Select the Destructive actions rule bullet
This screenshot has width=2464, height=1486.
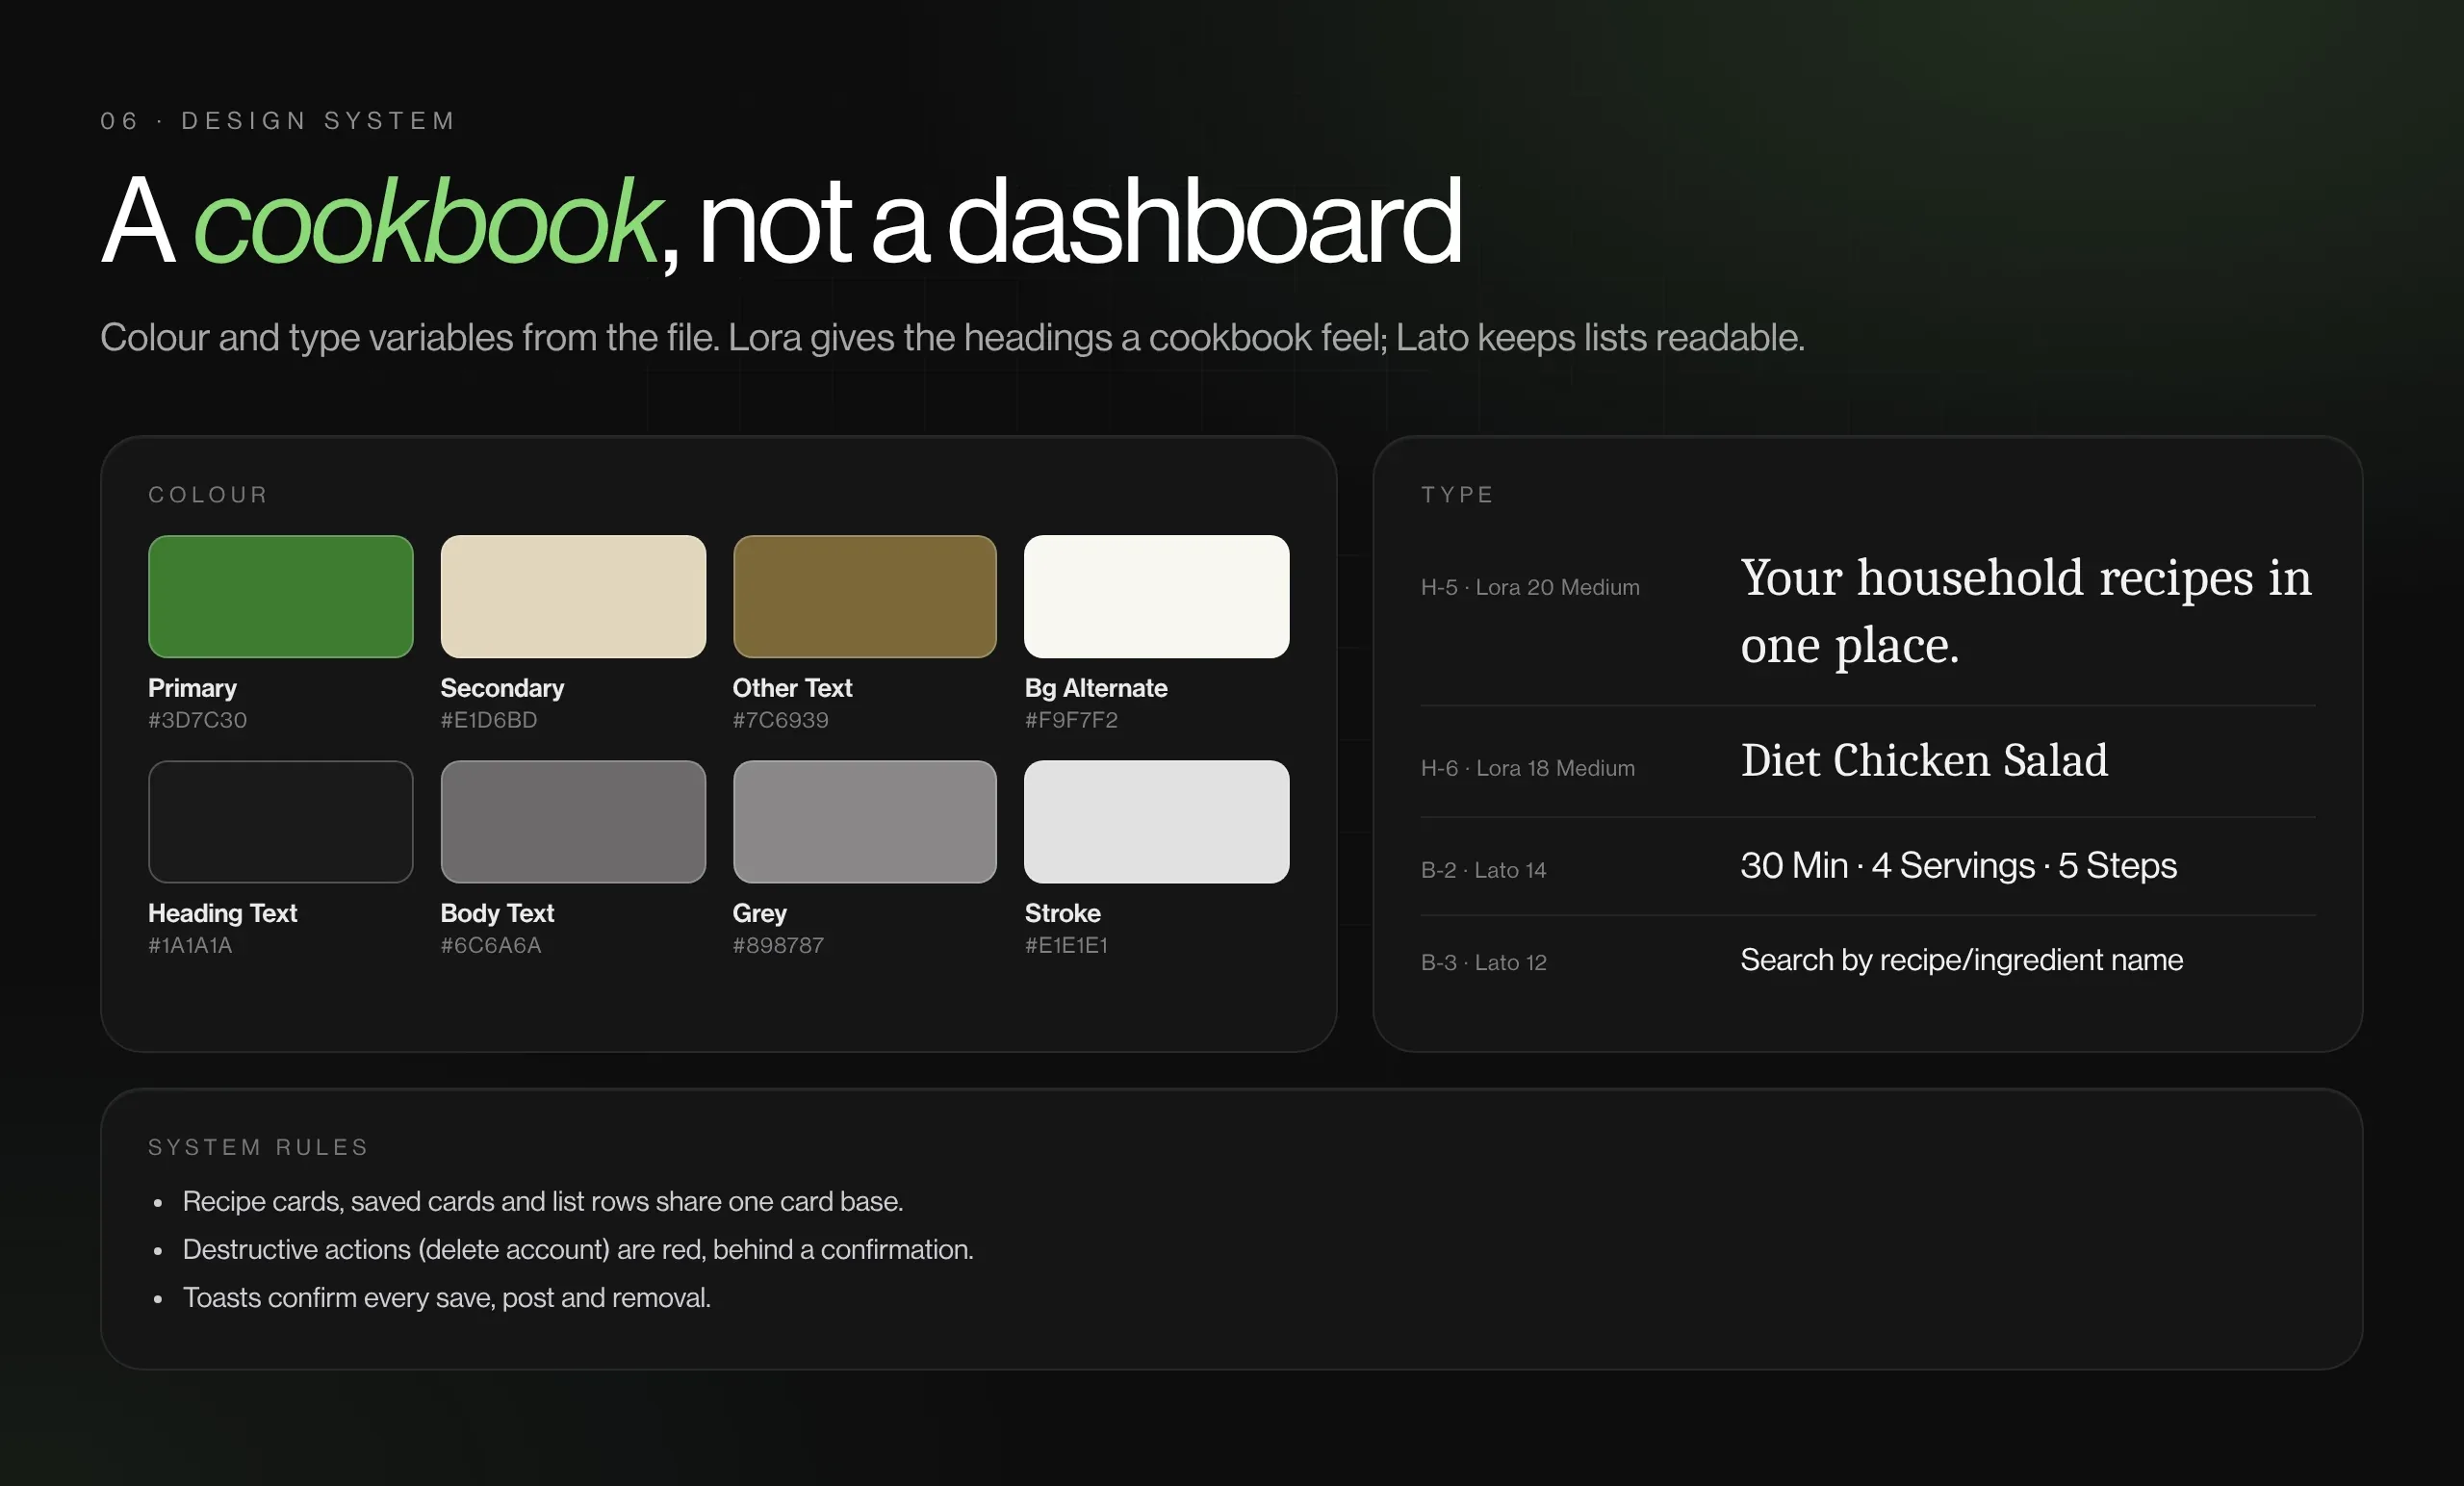[x=578, y=1249]
